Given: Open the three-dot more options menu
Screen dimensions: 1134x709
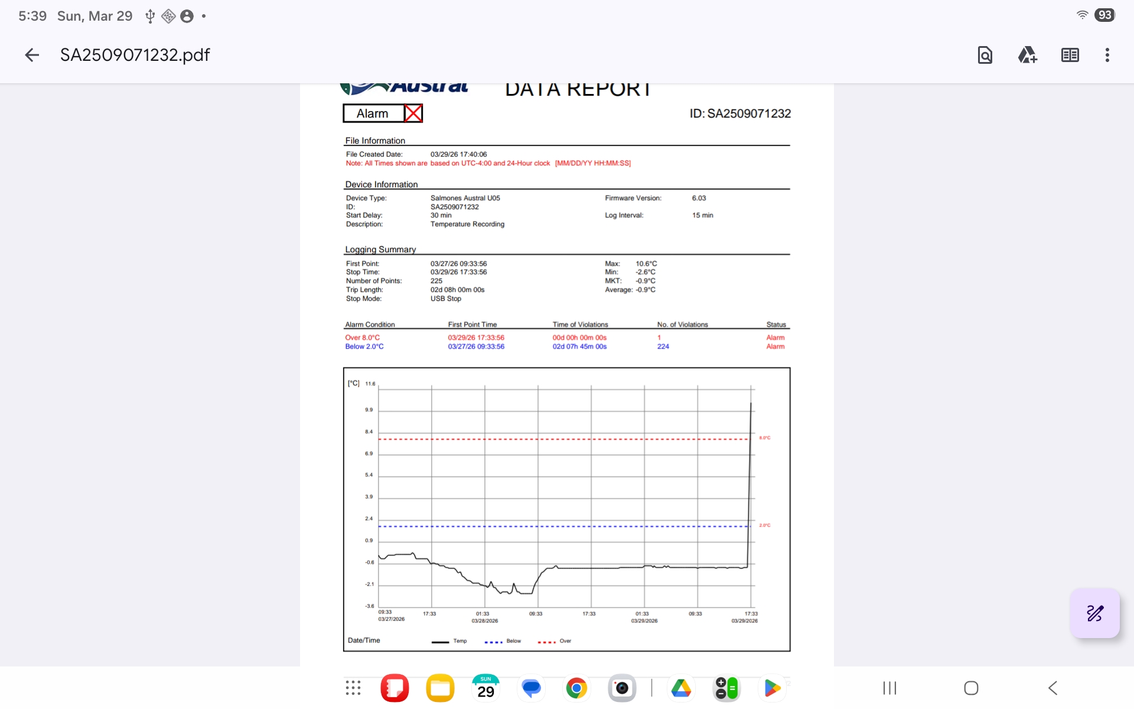Looking at the screenshot, I should 1107,55.
